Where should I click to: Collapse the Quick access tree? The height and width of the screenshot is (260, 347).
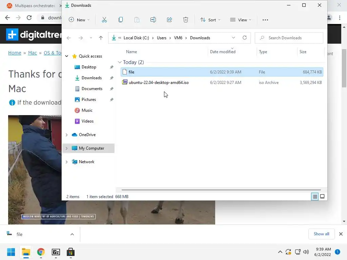coord(67,56)
